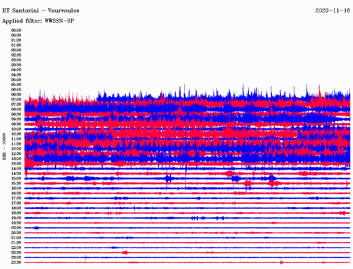Click the station title HT Santorini – Vourvoulos
Image resolution: width=353 pixels, height=269 pixels.
41,11
